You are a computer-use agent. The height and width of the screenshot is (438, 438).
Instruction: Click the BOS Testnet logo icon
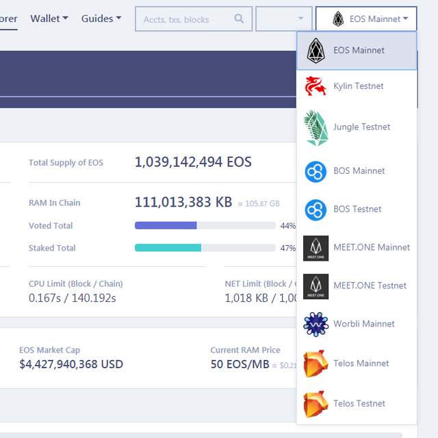tap(315, 210)
